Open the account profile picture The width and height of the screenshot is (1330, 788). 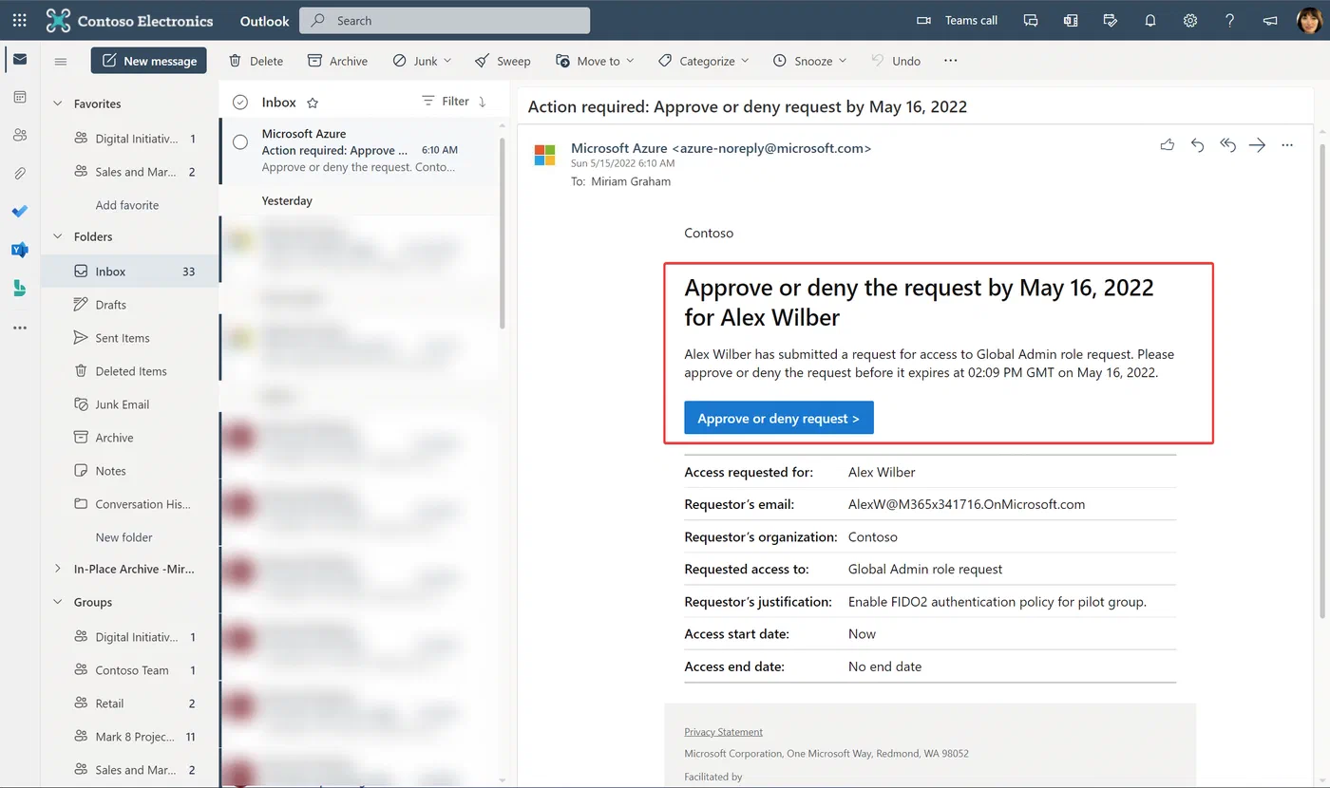[1310, 20]
